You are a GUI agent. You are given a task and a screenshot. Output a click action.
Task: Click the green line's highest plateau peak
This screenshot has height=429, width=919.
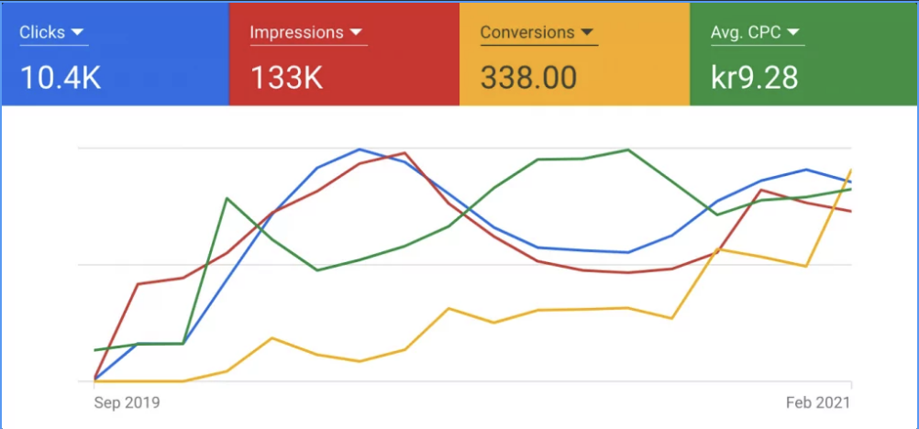(x=627, y=149)
